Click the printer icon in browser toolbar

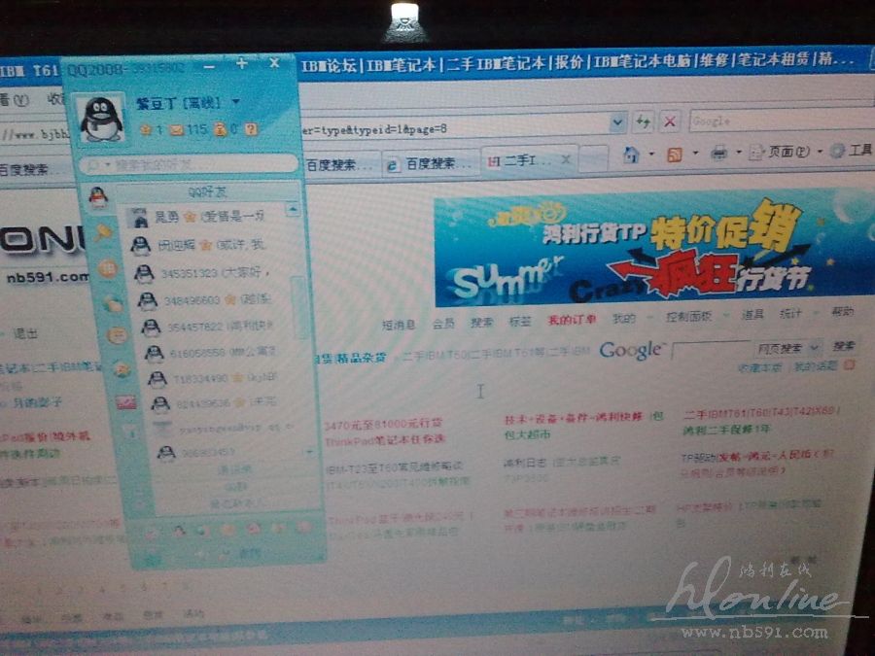[718, 152]
